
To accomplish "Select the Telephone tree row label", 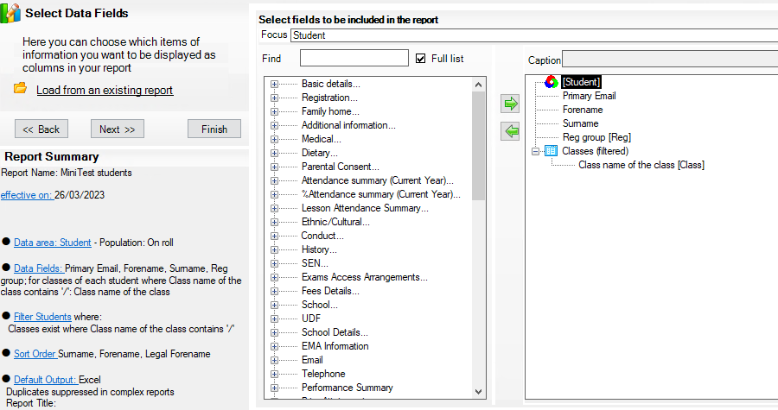I will click(323, 374).
